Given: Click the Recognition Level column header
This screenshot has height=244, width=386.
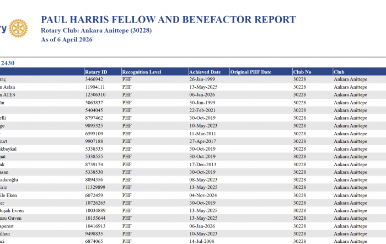Looking at the screenshot, I should [x=142, y=72].
